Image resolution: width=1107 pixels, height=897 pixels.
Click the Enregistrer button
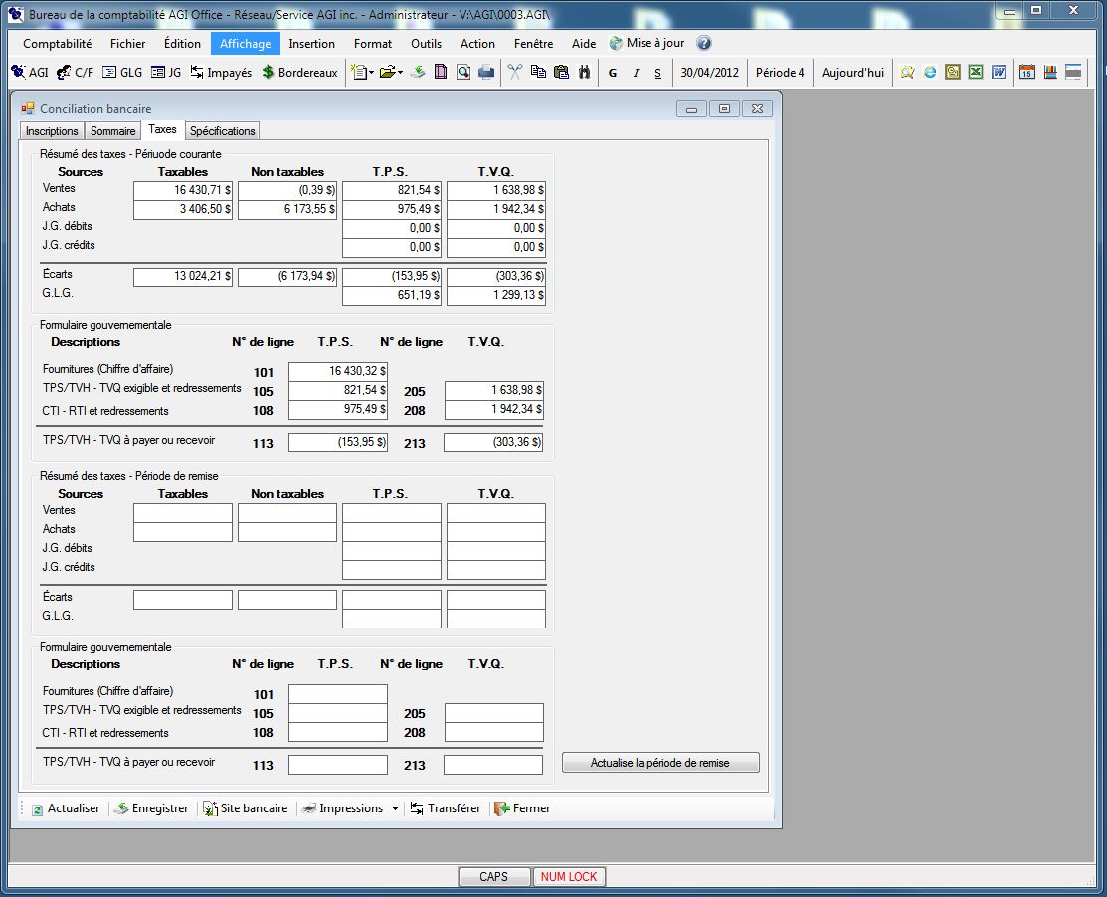(151, 808)
